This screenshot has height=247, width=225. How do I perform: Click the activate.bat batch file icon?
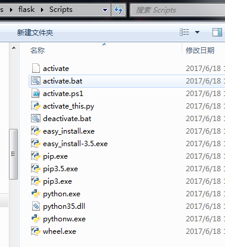point(36,81)
